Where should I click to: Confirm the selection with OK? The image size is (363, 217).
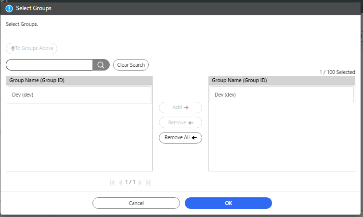click(x=228, y=203)
